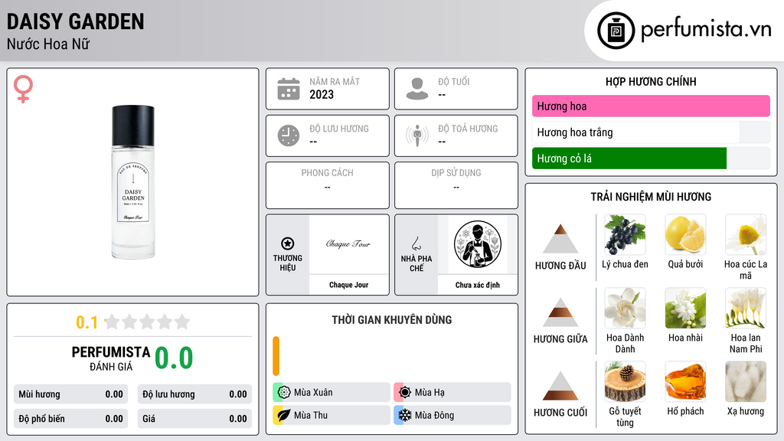
Task: Click the 2023 release year value
Action: (x=322, y=94)
